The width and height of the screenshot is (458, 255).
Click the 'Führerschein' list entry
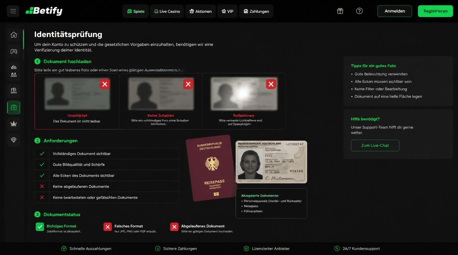[x=253, y=211]
